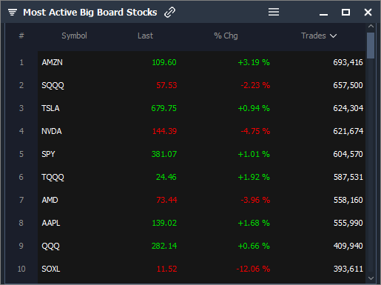Click the scrollbar up arrow

click(371, 26)
